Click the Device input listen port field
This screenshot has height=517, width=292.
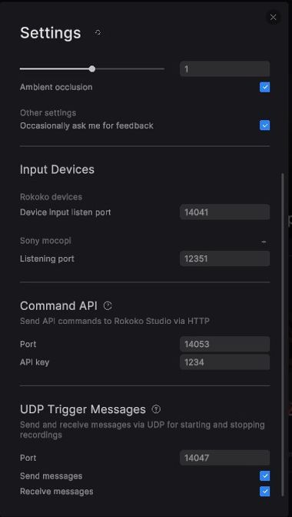click(x=225, y=212)
